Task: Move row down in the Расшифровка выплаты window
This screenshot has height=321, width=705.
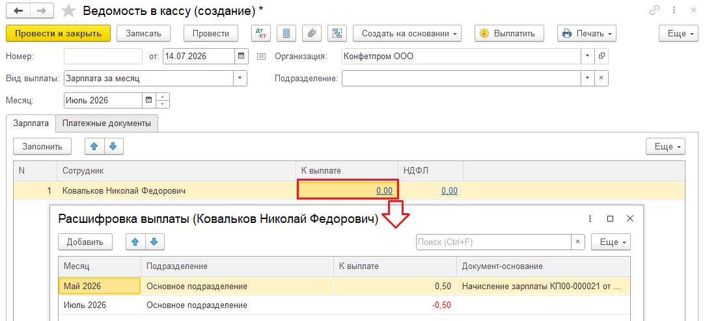Action: [155, 242]
